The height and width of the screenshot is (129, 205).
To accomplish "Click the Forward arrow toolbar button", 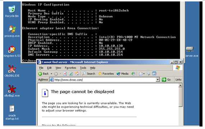I will [56, 74].
